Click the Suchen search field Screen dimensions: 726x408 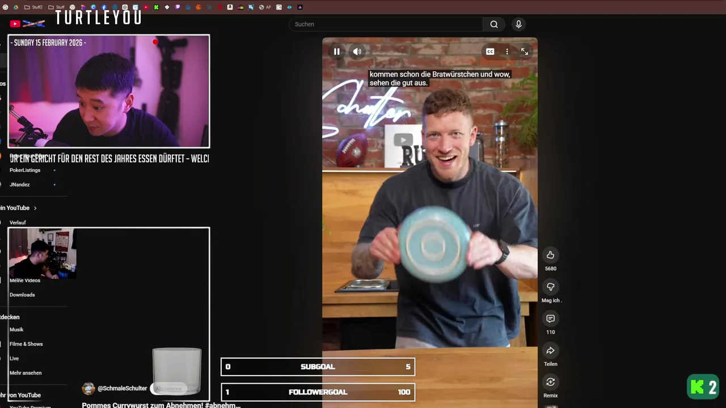click(386, 24)
